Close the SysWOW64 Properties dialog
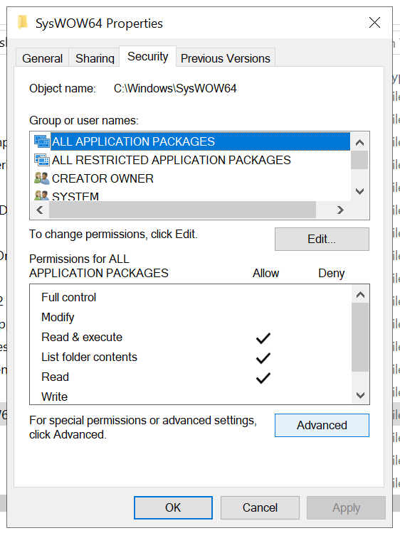Image resolution: width=400 pixels, height=533 pixels. coord(374,23)
